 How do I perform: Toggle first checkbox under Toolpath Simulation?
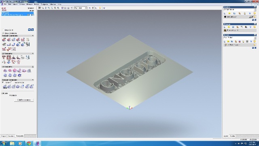(x=3, y=82)
